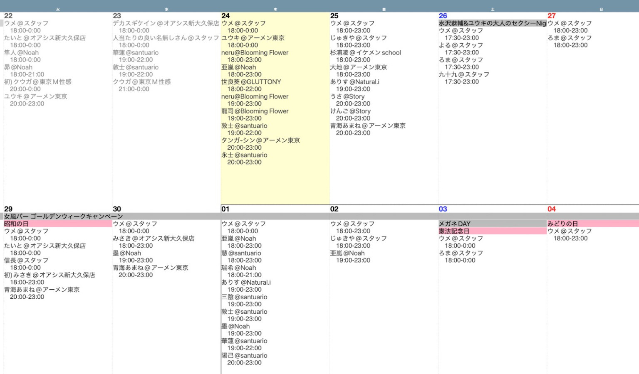The width and height of the screenshot is (639, 374).
Task: Open みさき@オアシス新大久保店 on the 30th
Action: point(154,239)
